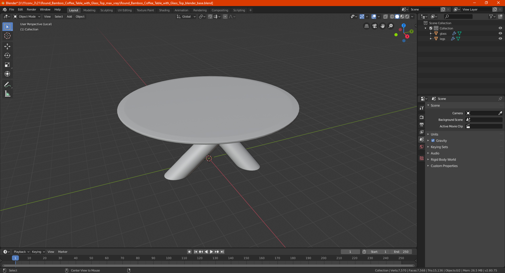Click the Start frame field
Image resolution: width=505 pixels, height=273 pixels.
pyautogui.click(x=378, y=252)
